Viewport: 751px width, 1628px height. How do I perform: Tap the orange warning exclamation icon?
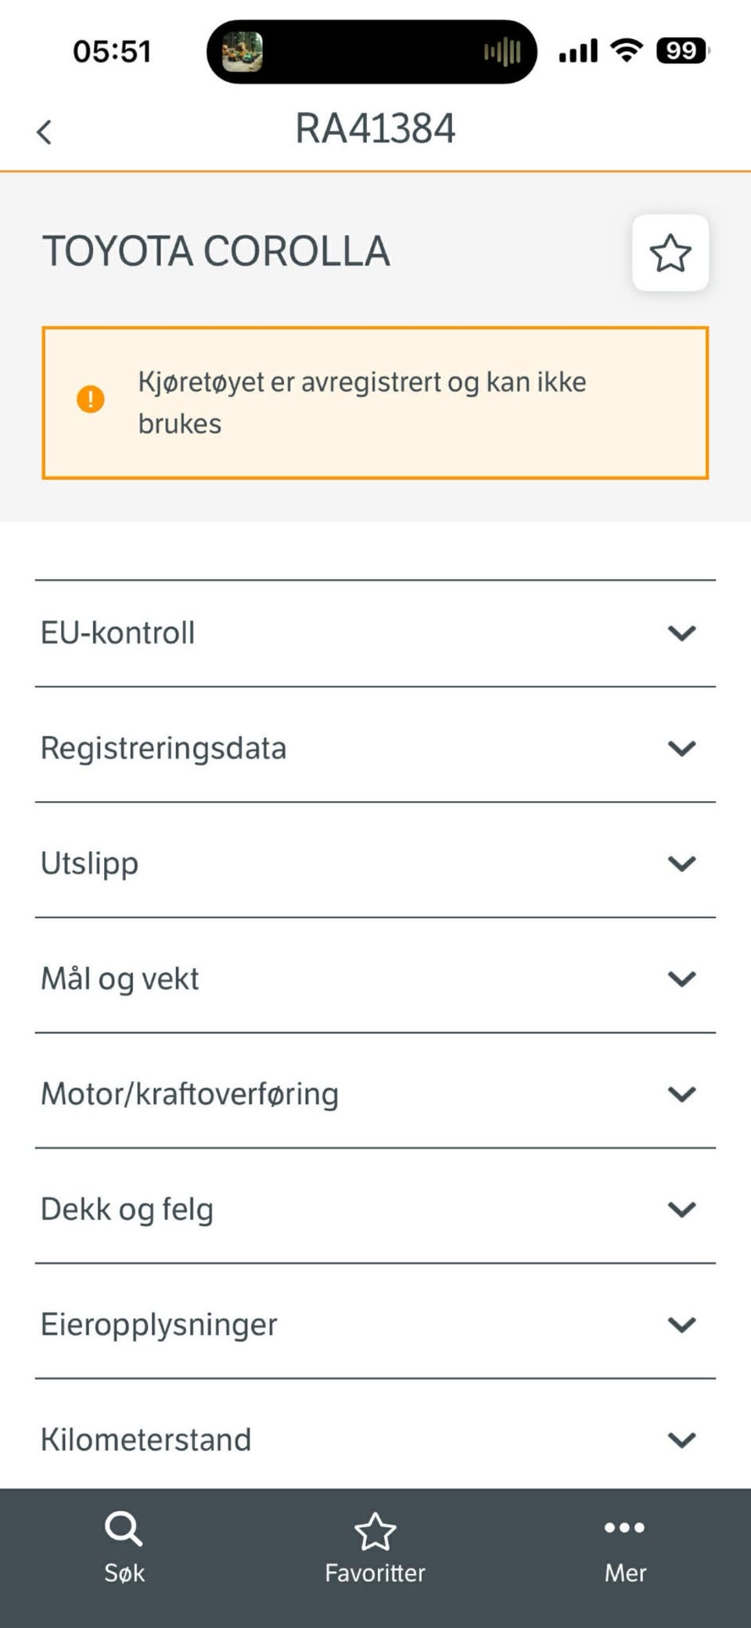pyautogui.click(x=91, y=399)
